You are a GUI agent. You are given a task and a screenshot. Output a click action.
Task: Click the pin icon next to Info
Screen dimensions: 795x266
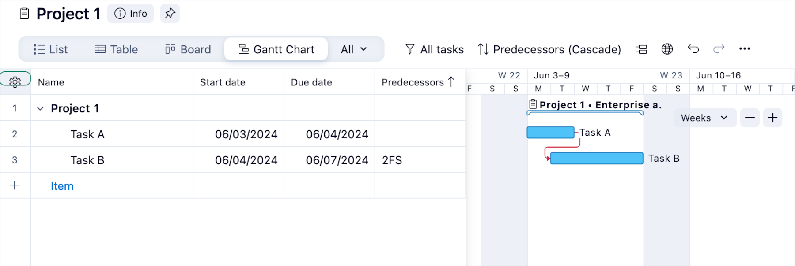coord(170,13)
